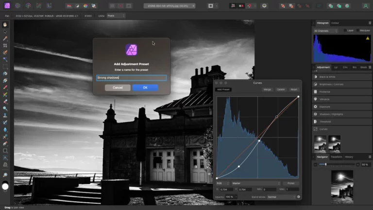Viewport: 373px width, 210px height.
Task: Select the Move tool arrow
Action: click(5, 31)
